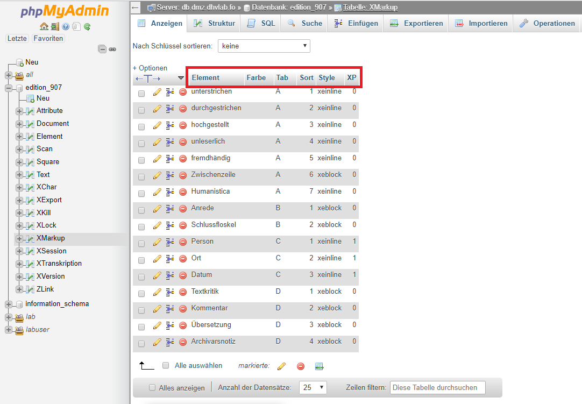582x404 pixels.
Task: Reload navigation panel with green refresh icon
Action: coord(87,26)
